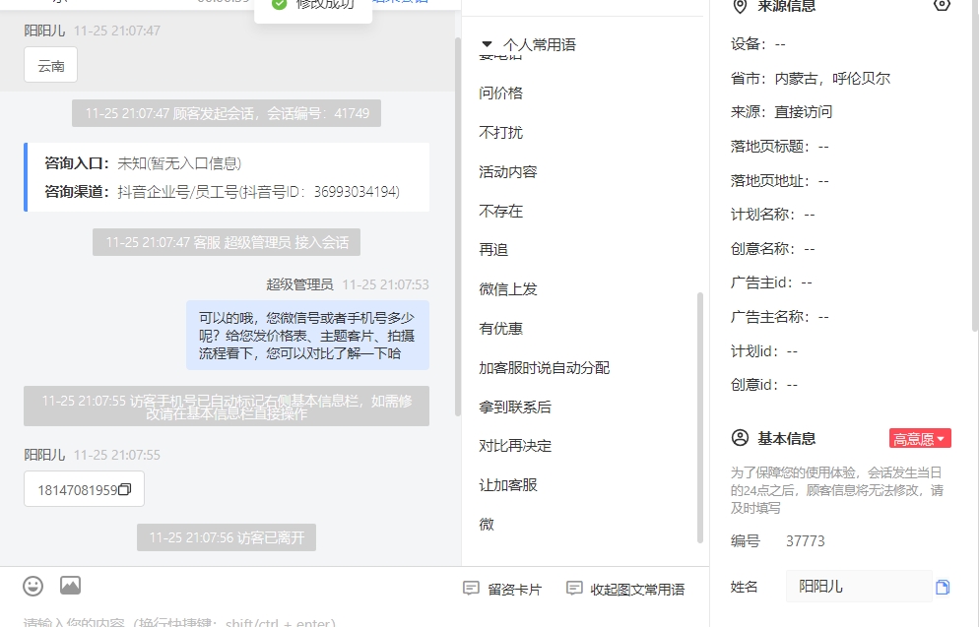979x627 pixels.
Task: Click the image upload icon
Action: [x=71, y=586]
